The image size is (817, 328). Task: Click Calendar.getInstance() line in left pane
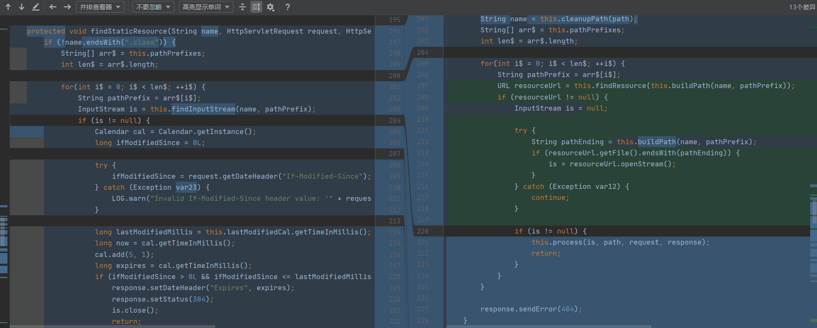[x=175, y=131]
